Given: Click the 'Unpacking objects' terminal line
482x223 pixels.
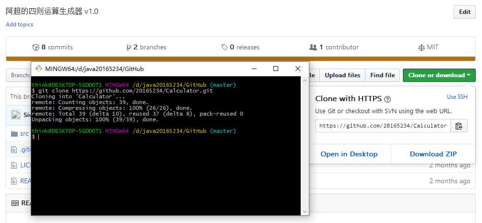Looking at the screenshot, I should [x=95, y=119].
